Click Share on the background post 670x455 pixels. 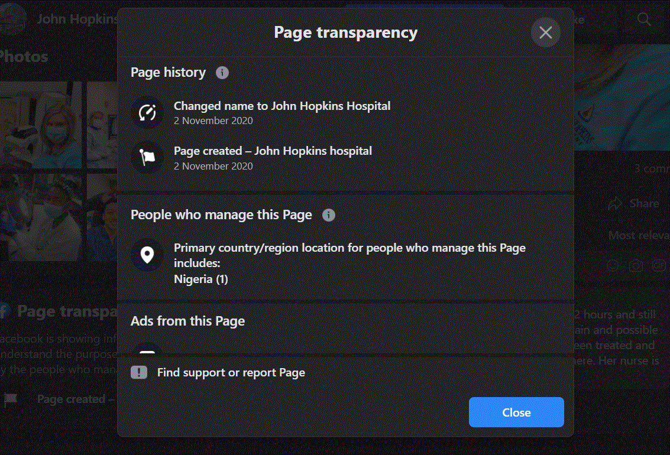634,204
